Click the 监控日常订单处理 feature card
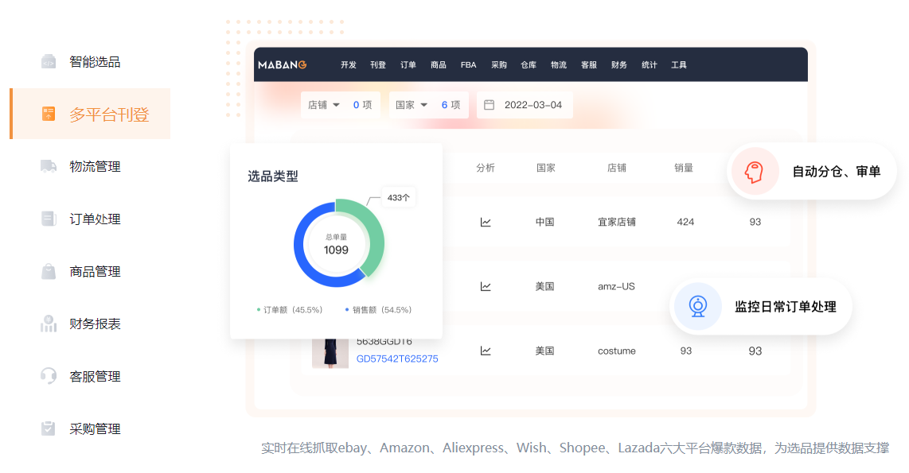909x473 pixels. 761,306
